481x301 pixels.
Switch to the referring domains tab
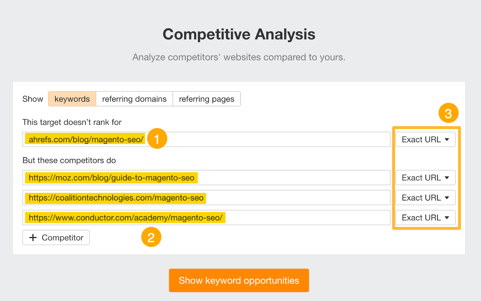[134, 99]
